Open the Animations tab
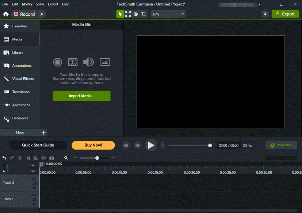 pos(20,105)
